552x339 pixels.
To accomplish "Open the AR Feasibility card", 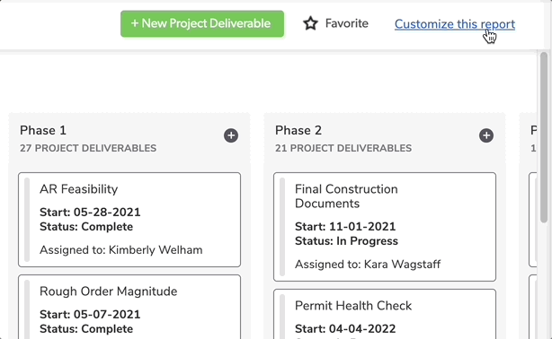I will tap(129, 220).
